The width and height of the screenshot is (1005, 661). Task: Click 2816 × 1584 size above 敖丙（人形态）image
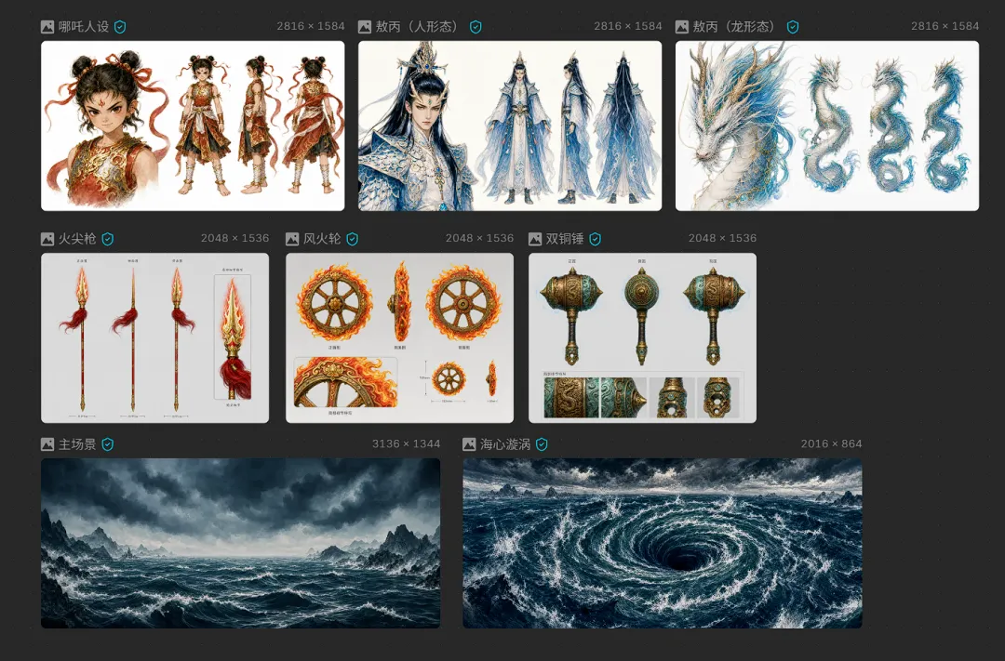(628, 26)
